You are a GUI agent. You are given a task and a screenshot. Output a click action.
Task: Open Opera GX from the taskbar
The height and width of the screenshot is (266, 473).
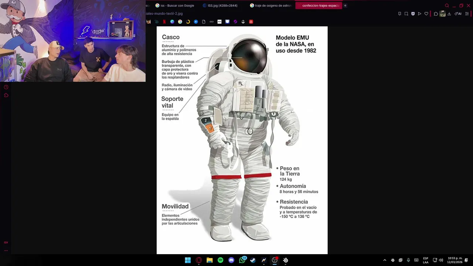pos(199,260)
